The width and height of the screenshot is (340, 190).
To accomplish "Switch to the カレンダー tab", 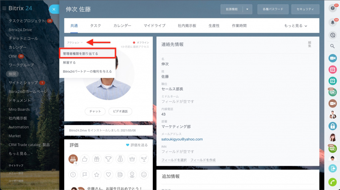I will coord(122,26).
